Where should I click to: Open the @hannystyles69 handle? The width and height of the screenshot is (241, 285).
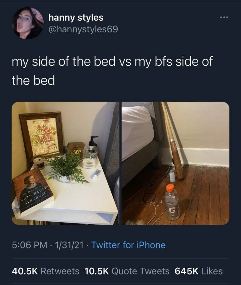tap(83, 29)
